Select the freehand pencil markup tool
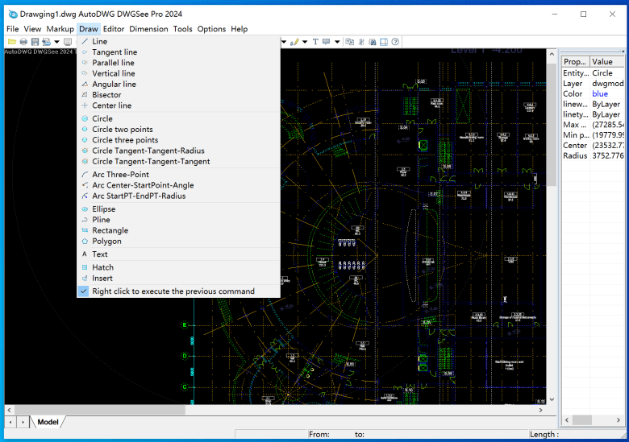 pos(294,42)
